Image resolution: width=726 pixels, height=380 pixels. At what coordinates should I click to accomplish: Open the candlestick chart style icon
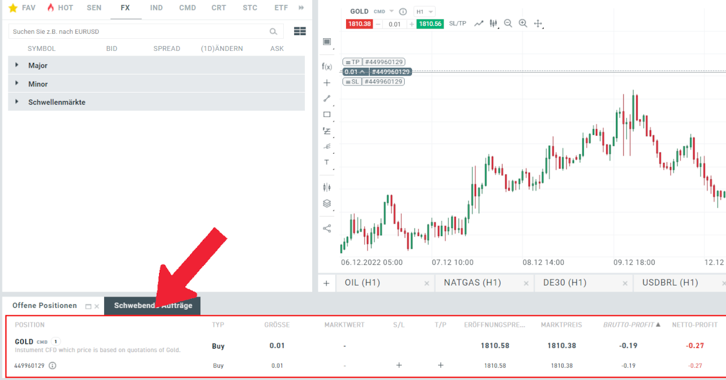pos(493,23)
